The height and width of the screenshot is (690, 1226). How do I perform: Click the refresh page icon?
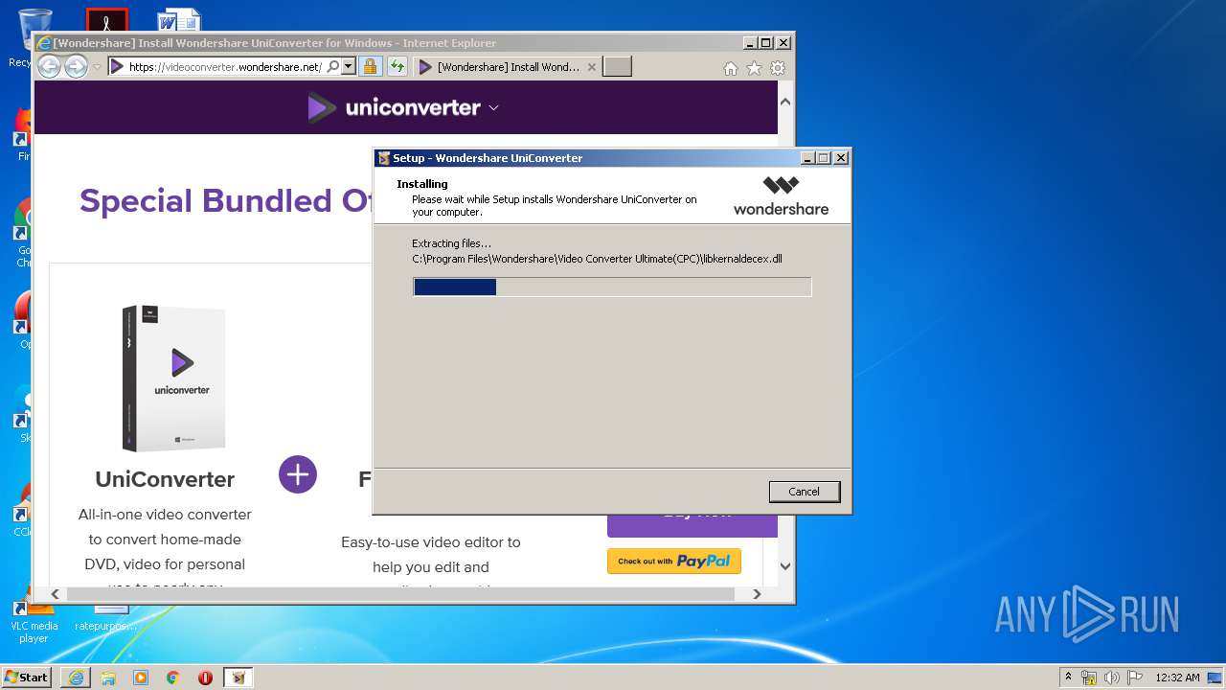(x=397, y=67)
